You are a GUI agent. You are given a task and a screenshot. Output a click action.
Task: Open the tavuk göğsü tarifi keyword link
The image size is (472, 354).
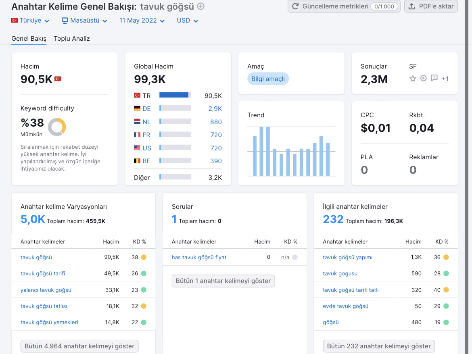[43, 273]
